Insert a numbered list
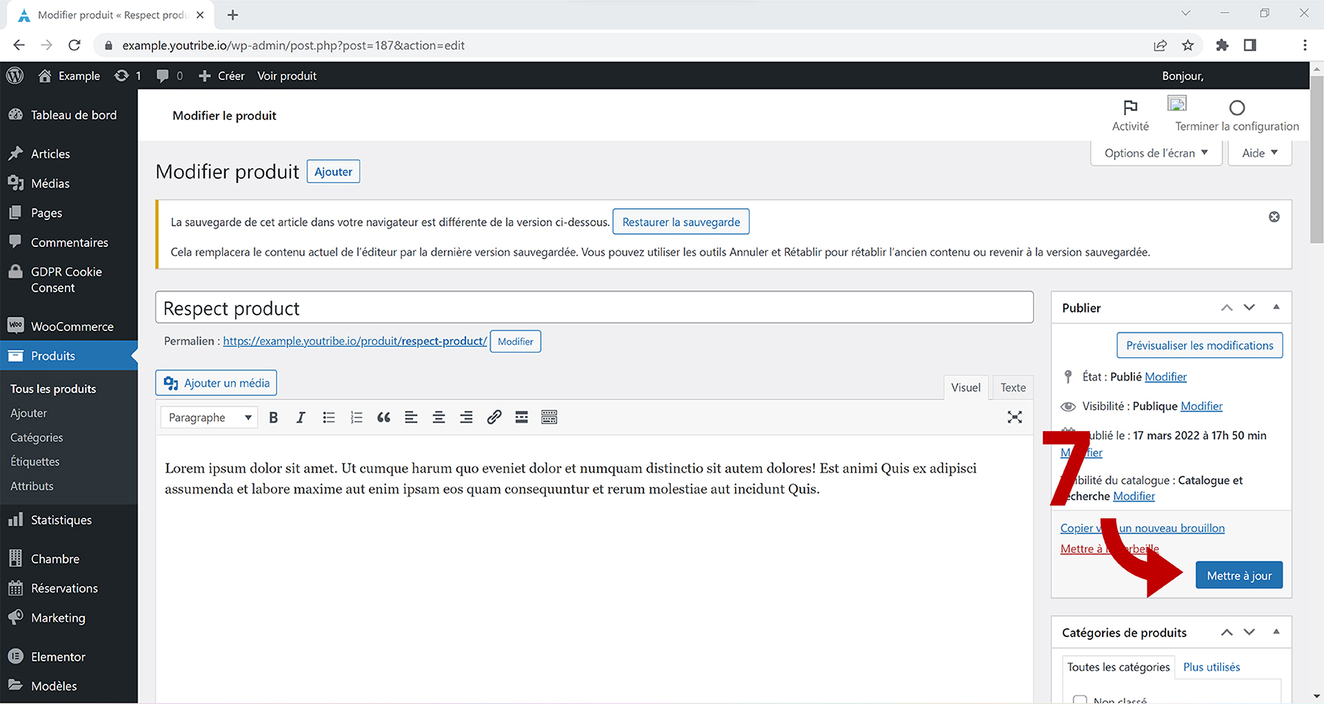The height and width of the screenshot is (704, 1324). [357, 417]
